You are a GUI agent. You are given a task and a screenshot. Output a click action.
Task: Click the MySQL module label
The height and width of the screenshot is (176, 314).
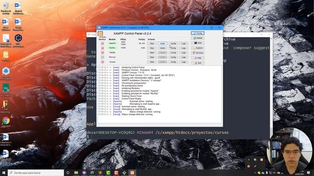[x=112, y=48]
